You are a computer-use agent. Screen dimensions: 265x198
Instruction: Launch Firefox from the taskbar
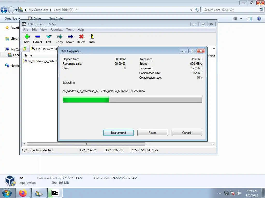tap(23, 193)
